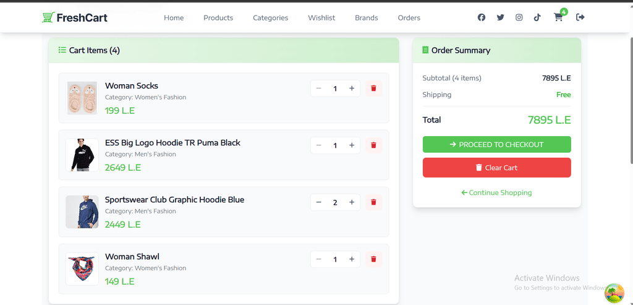Image resolution: width=633 pixels, height=305 pixels.
Task: Open the Wishlist nav item
Action: tap(321, 18)
